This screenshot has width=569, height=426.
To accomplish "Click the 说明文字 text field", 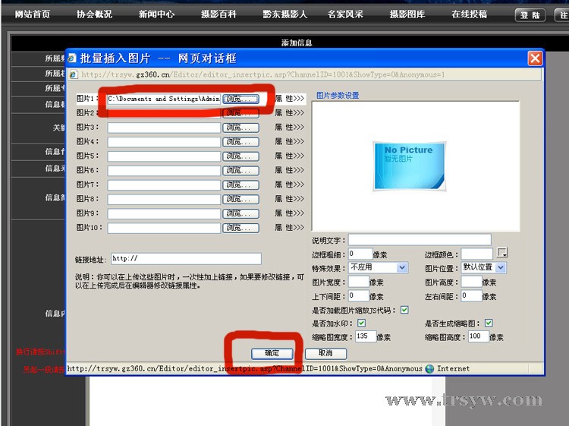I will click(420, 240).
